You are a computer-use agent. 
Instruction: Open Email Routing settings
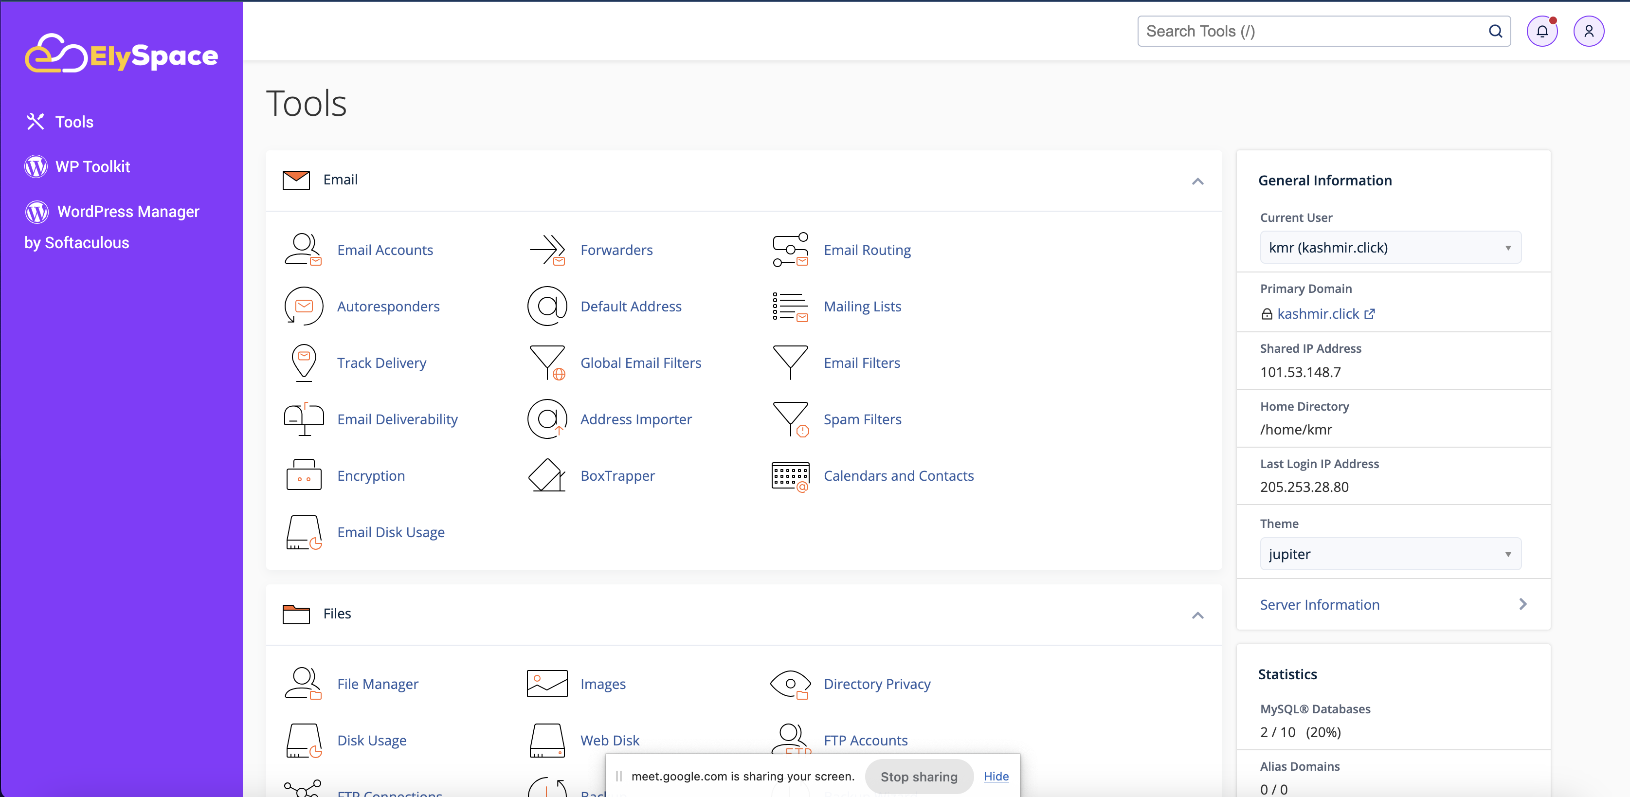867,249
